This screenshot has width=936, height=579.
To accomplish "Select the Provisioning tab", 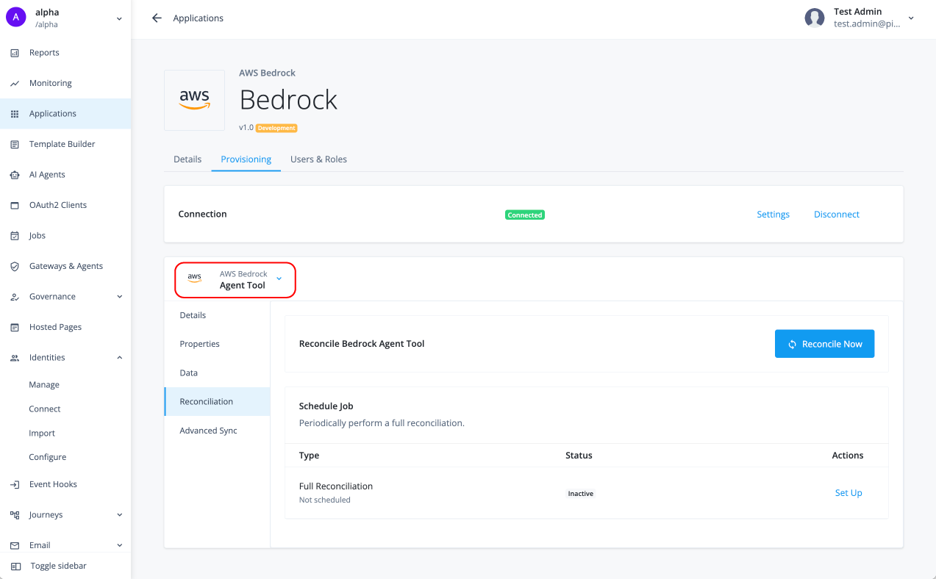I will 246,159.
